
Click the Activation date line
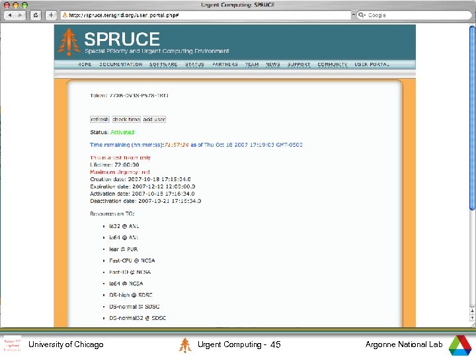click(142, 194)
